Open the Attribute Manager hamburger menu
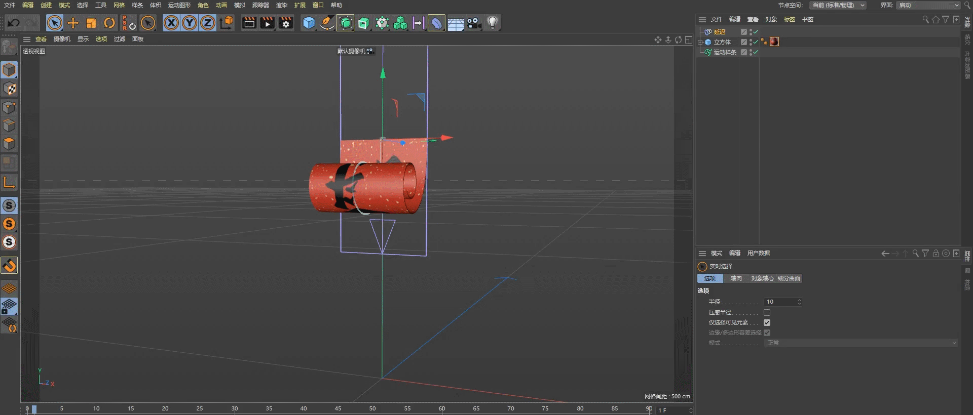This screenshot has width=973, height=415. pos(702,253)
